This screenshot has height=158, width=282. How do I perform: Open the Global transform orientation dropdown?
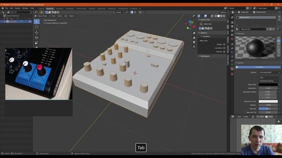pos(119,12)
